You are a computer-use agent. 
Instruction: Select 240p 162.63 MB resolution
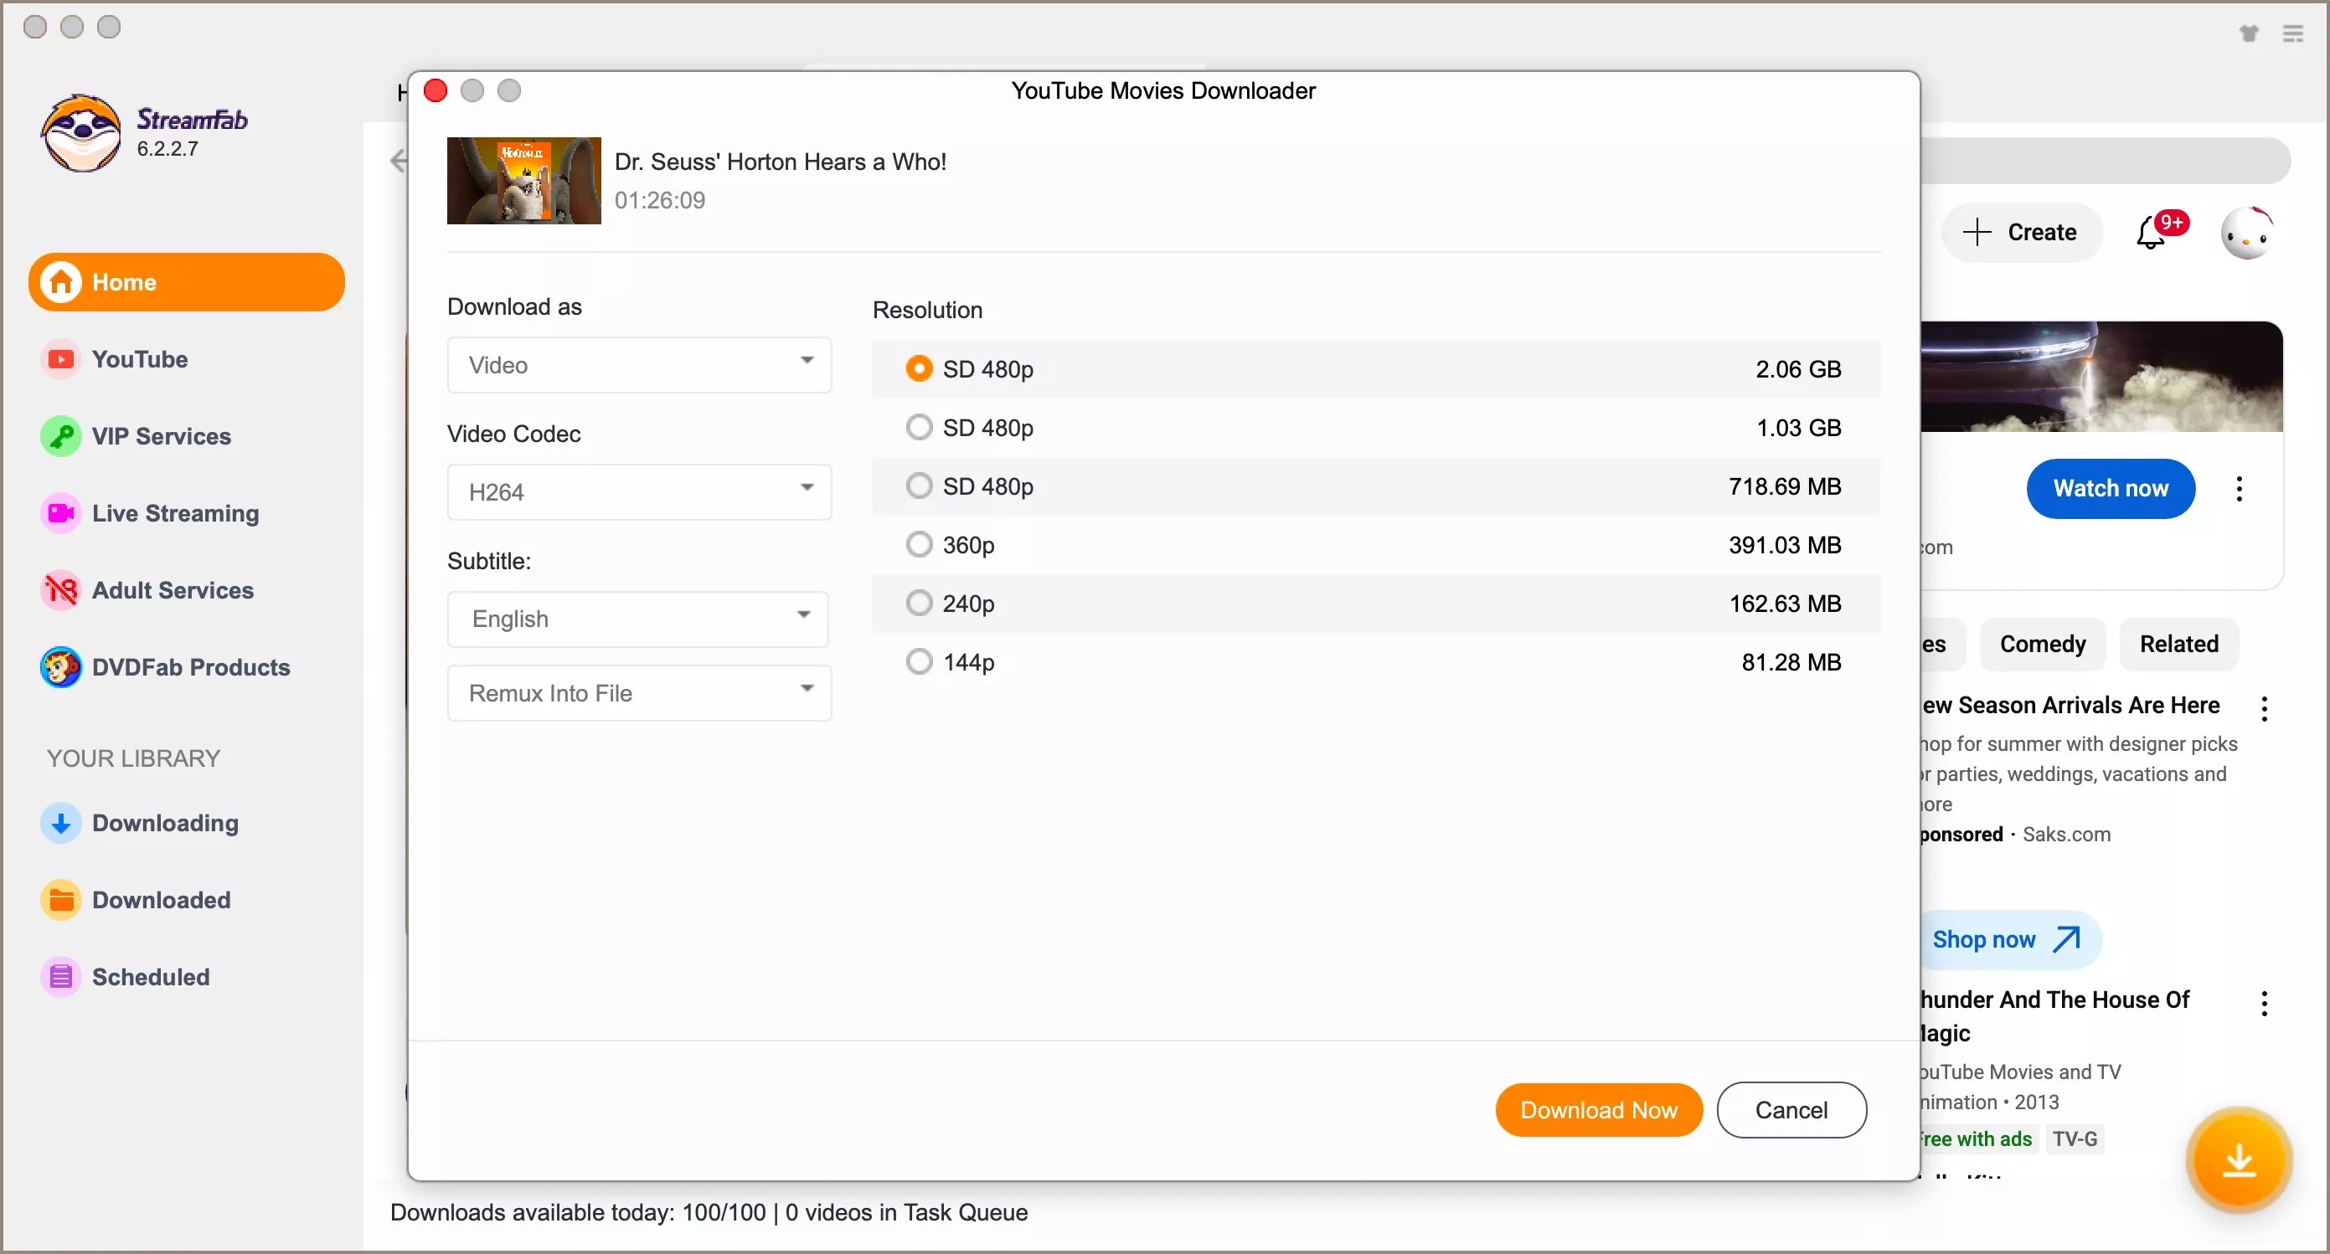coord(1375,603)
